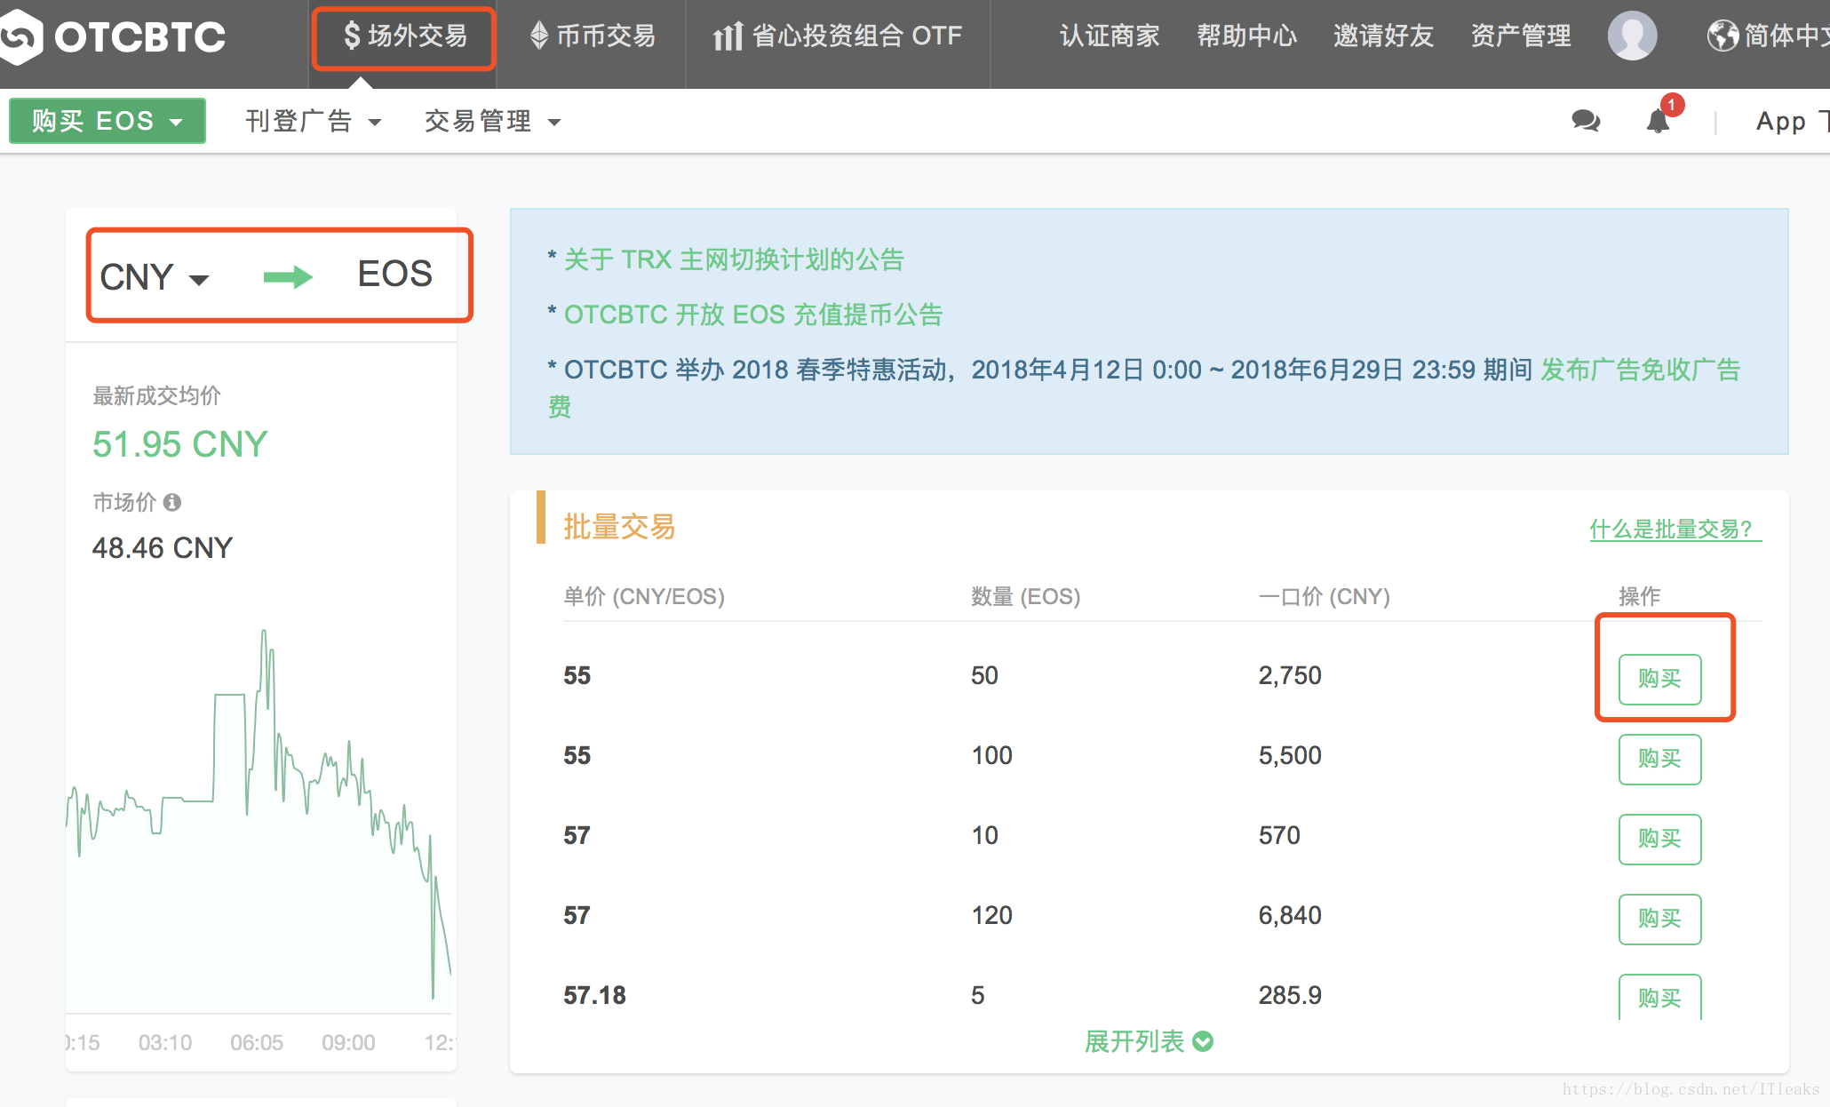Image resolution: width=1830 pixels, height=1107 pixels.
Task: Expand the 刊登广告 menu
Action: click(313, 121)
